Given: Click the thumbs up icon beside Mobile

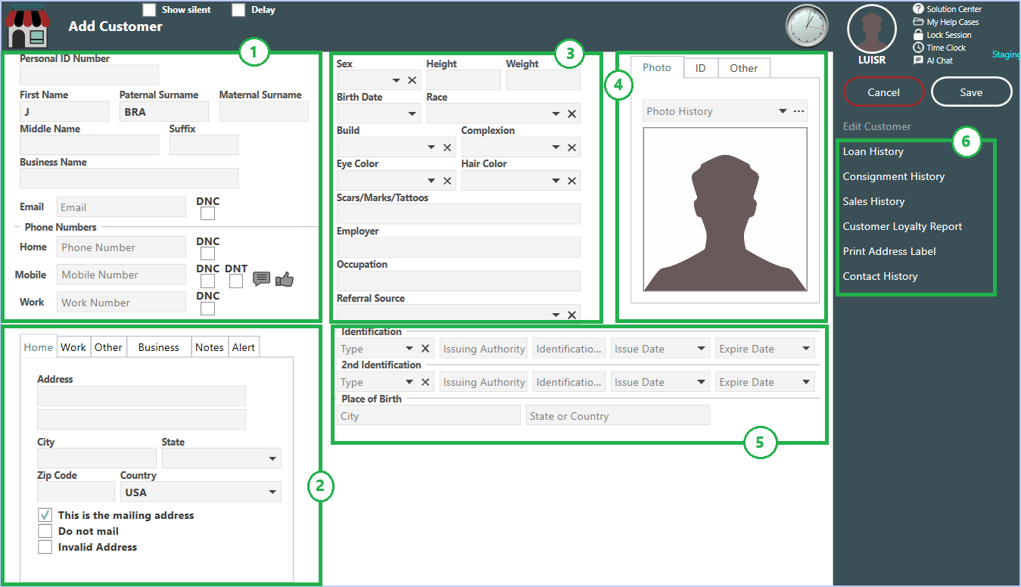Looking at the screenshot, I should (x=285, y=280).
